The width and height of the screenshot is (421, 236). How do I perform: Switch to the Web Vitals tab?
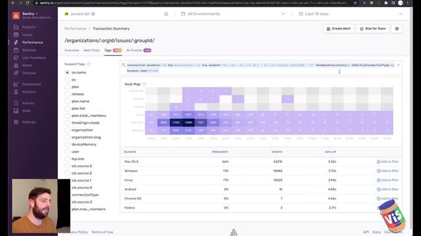click(x=91, y=50)
